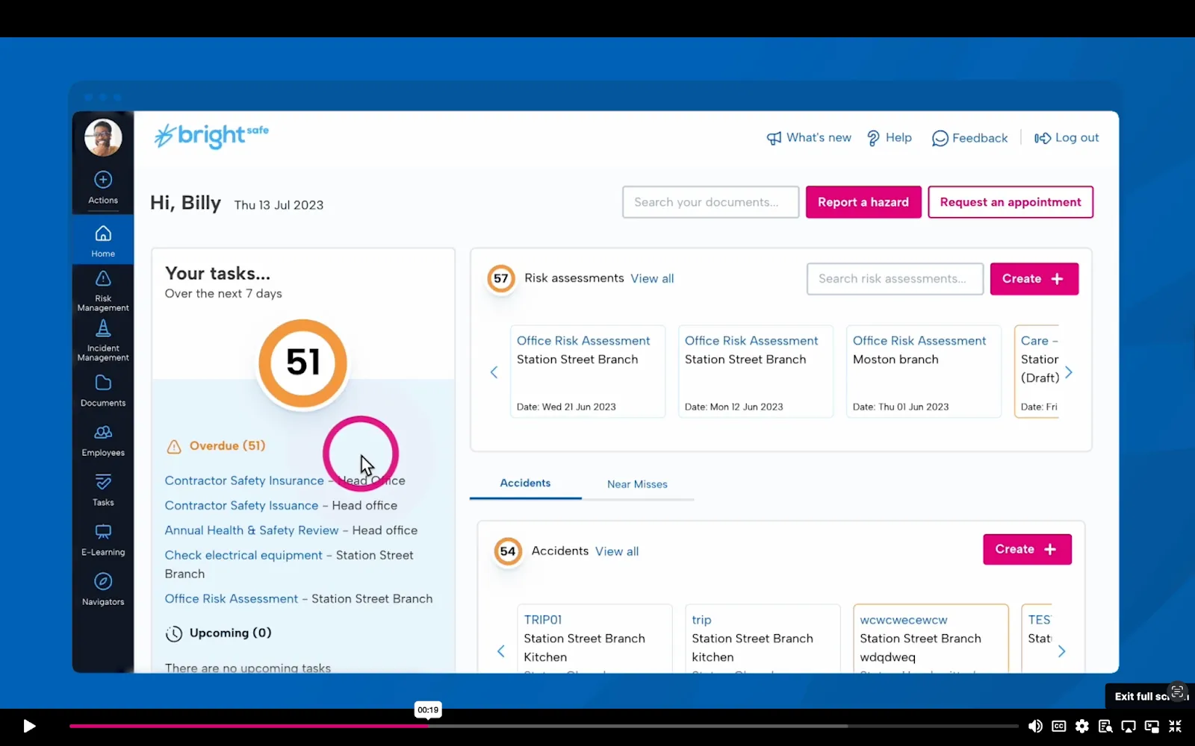Click the brightsafe logo
The height and width of the screenshot is (746, 1195).
211,136
